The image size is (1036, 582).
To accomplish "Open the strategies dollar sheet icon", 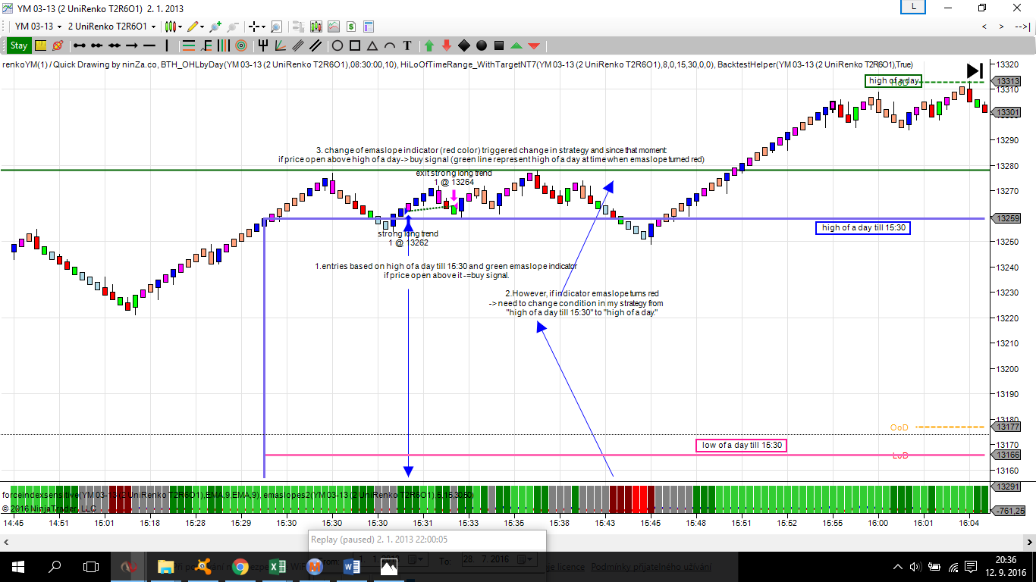I will 351,26.
